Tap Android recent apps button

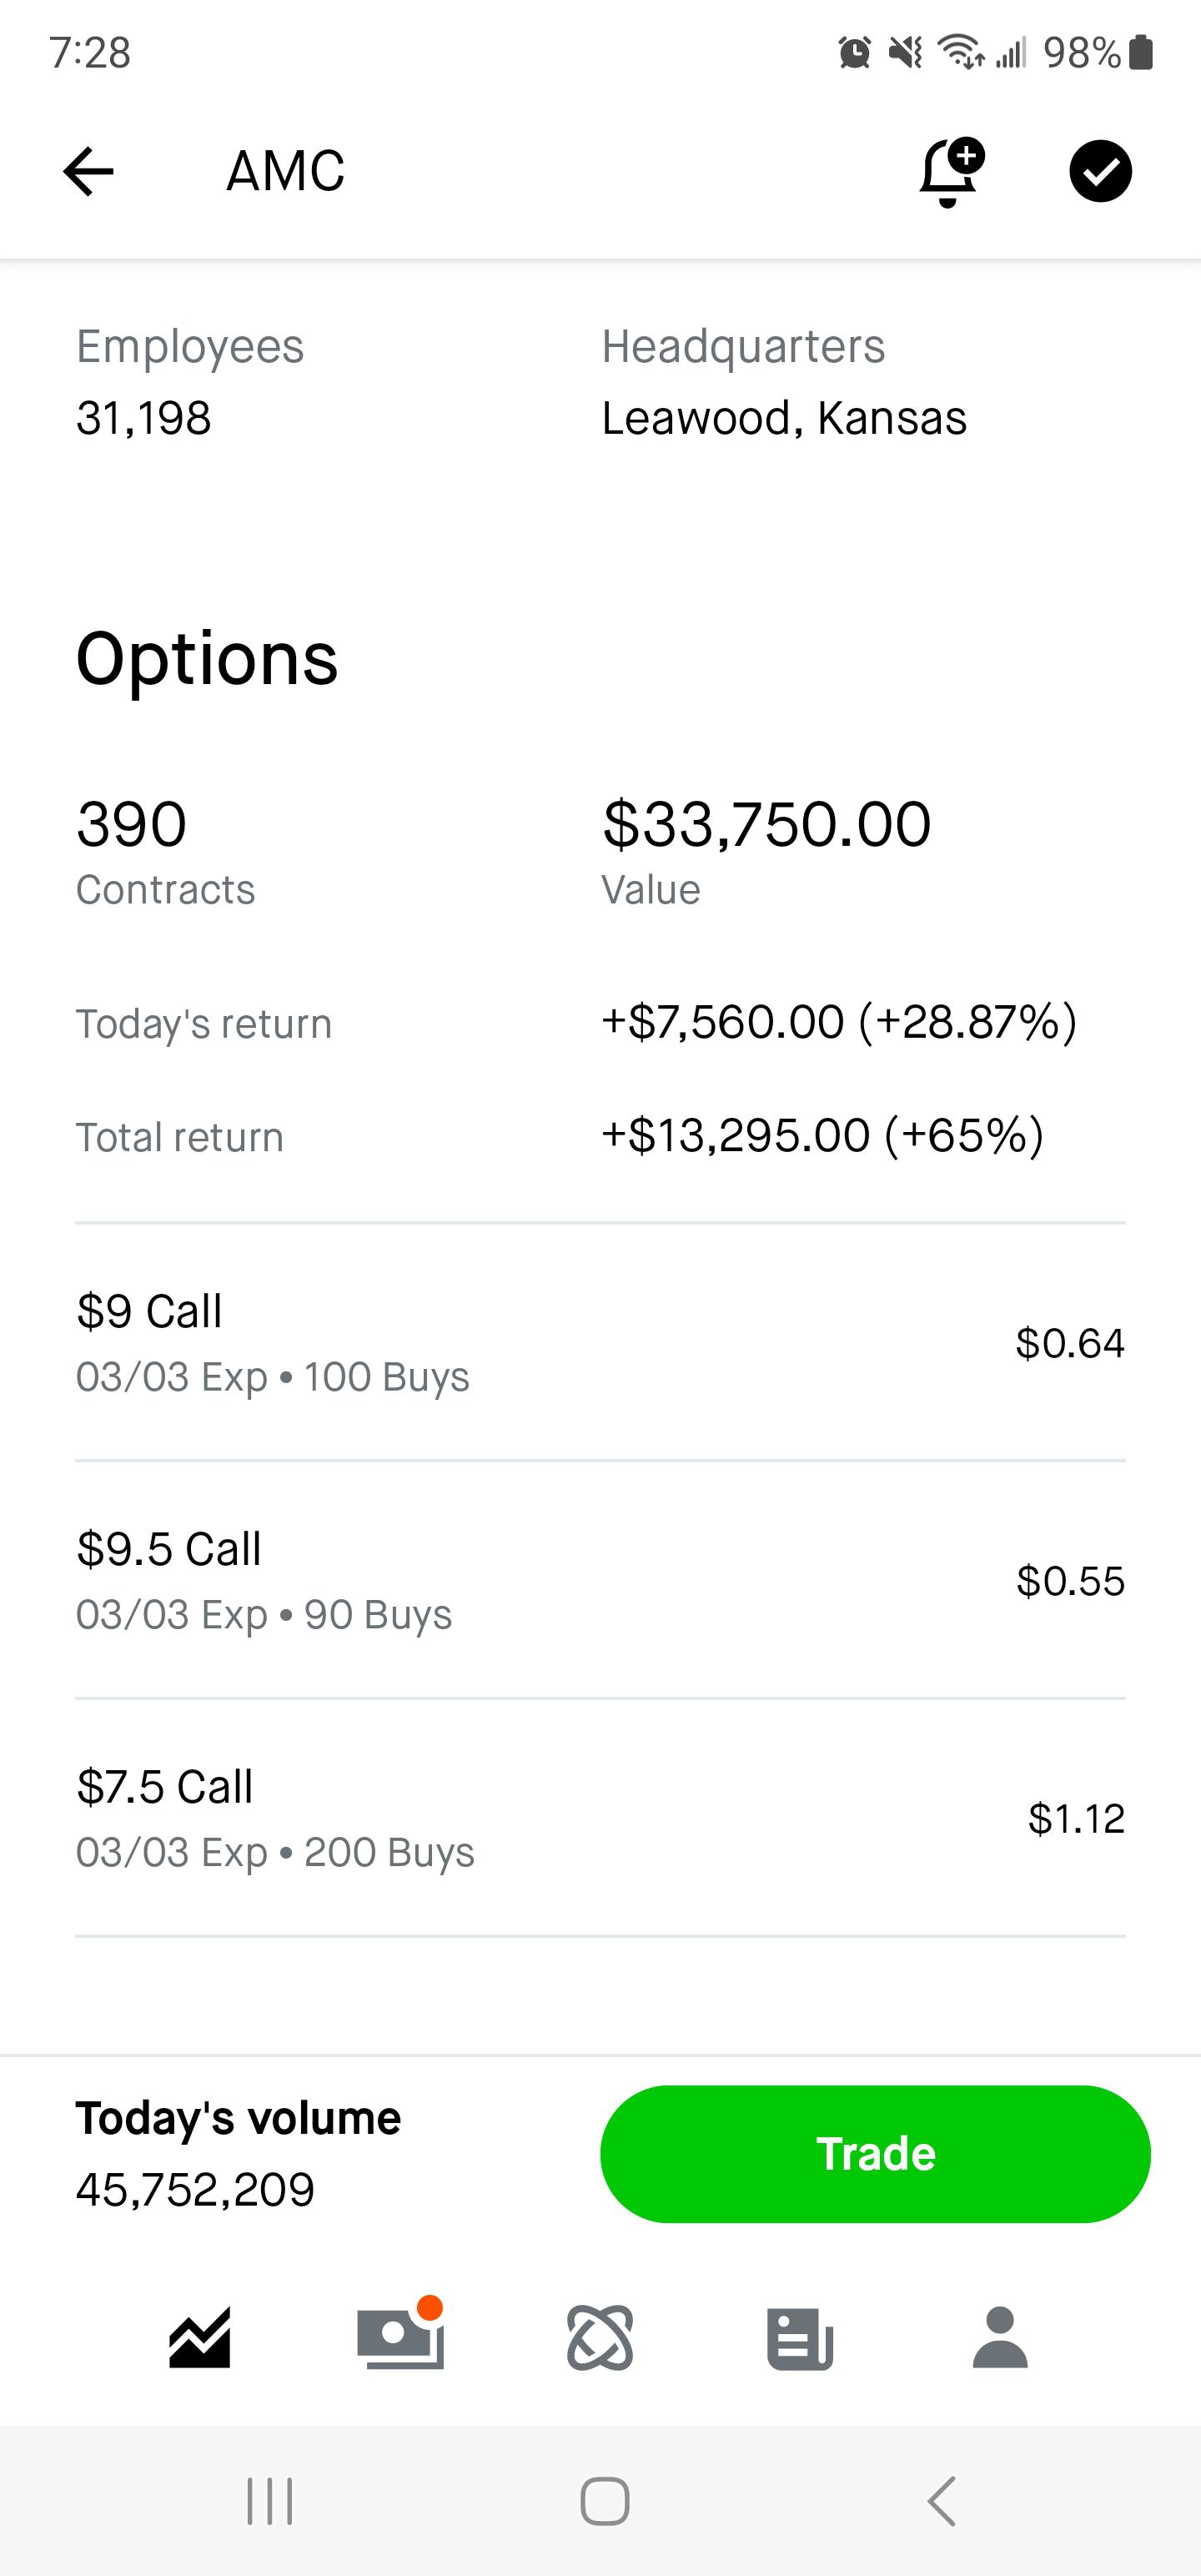point(270,2501)
